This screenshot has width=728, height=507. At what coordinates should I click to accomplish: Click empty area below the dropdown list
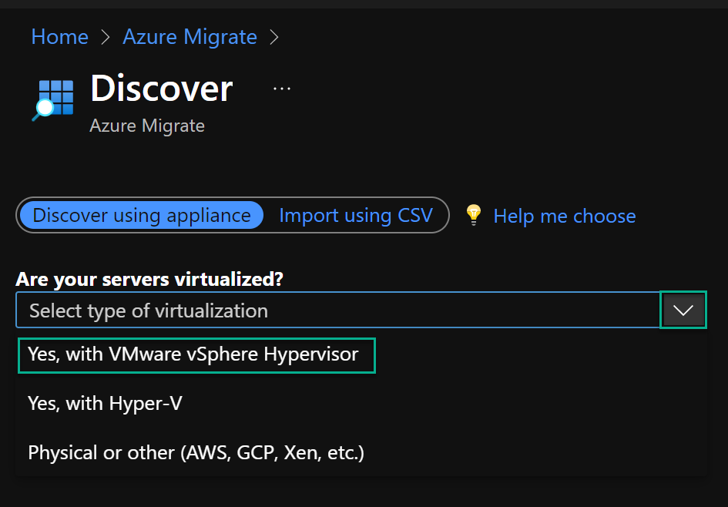coord(364,492)
